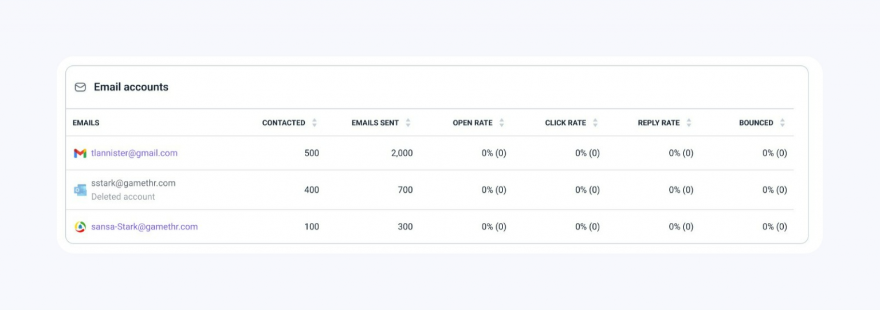Click the 2,000 emails sent value
The image size is (880, 310).
point(402,153)
